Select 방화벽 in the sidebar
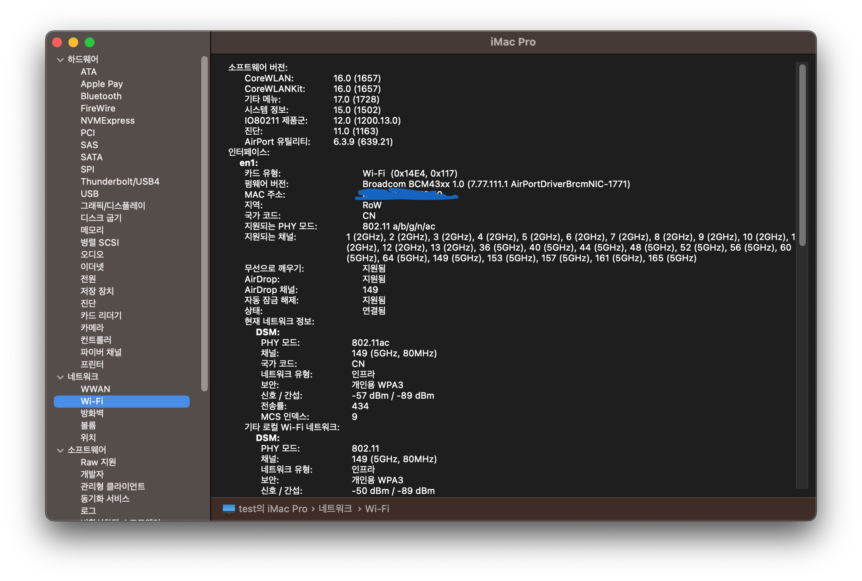Viewport: 862px width, 581px height. [x=92, y=413]
